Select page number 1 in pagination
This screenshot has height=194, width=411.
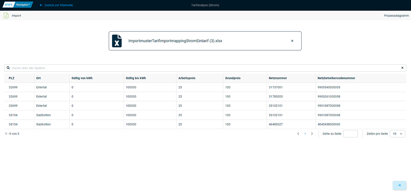tap(305, 134)
